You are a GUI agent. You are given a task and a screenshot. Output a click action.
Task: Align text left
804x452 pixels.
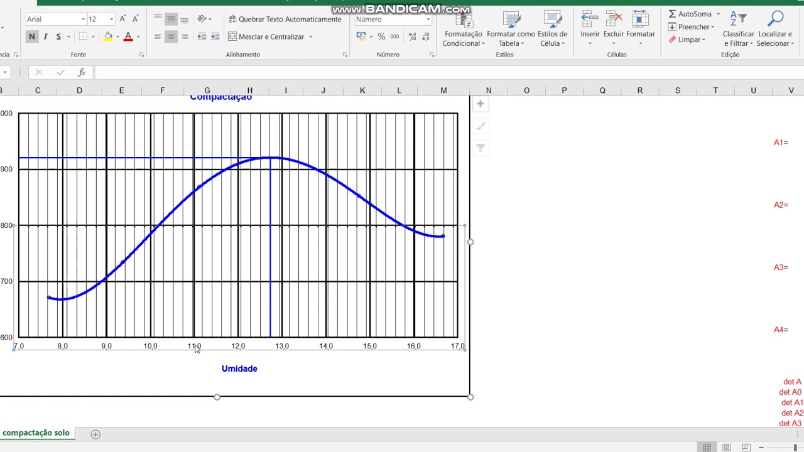pyautogui.click(x=158, y=37)
